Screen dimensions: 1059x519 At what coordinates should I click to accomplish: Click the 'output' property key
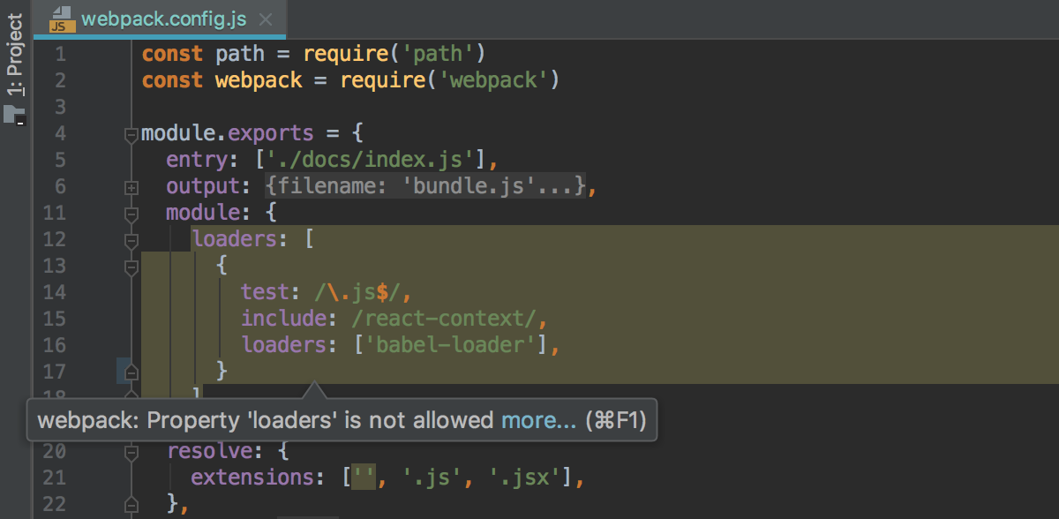203,186
